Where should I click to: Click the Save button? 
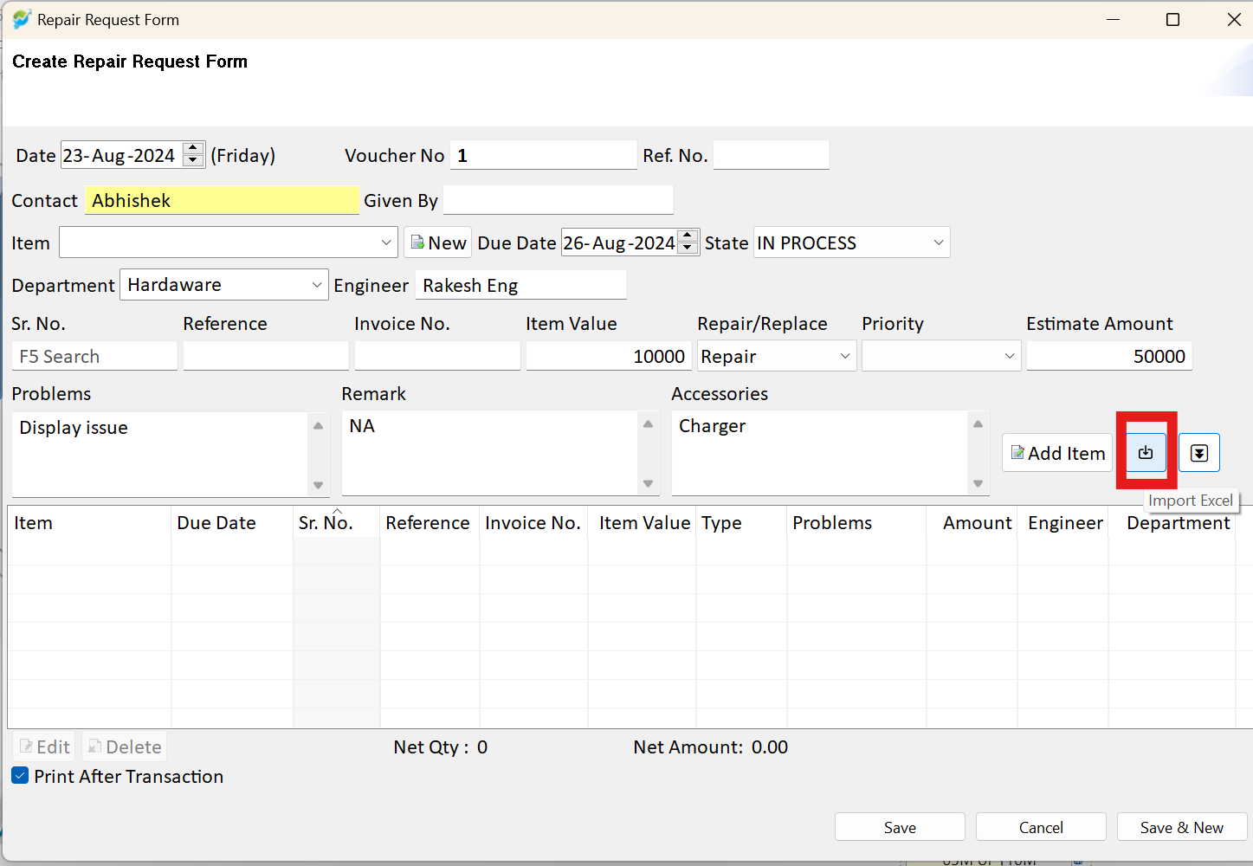tap(900, 827)
